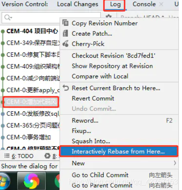Switch to the Local Changes tab
The height and width of the screenshot is (190, 182).
[78, 4]
